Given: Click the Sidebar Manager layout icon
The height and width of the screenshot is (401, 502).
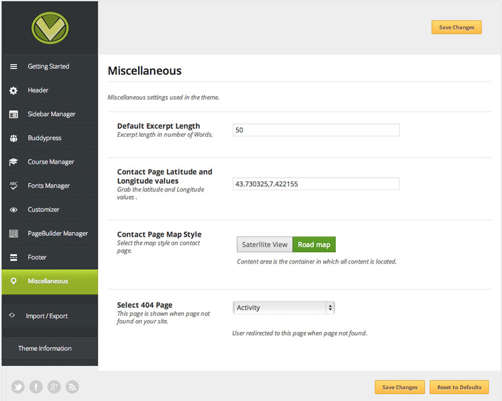Looking at the screenshot, I should [x=13, y=114].
